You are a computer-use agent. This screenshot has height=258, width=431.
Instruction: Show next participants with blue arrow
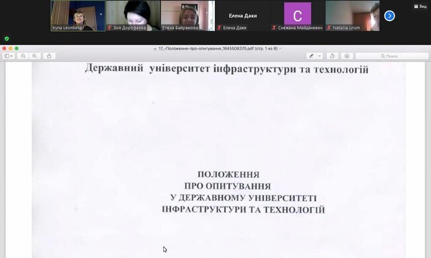tap(389, 16)
